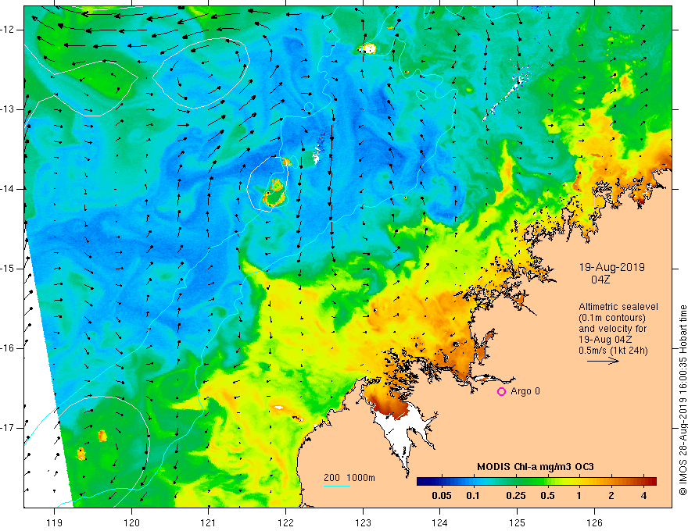Viewport: 688px width, 531px height.
Task: Click the Argo 0 label text
Action: coord(525,391)
